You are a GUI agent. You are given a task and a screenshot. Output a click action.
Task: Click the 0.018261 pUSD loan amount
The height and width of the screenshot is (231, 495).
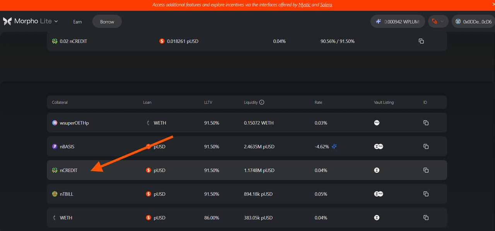(x=183, y=41)
